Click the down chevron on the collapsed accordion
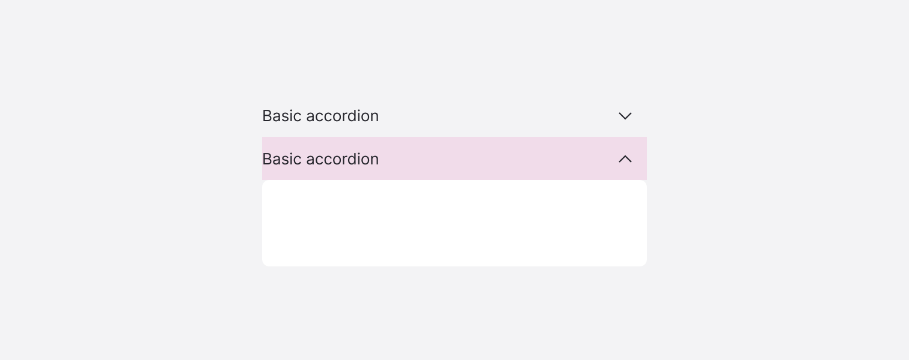Image resolution: width=909 pixels, height=360 pixels. 625,116
